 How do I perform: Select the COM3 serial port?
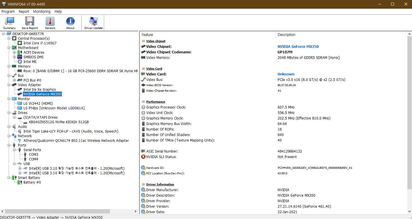[34, 154]
